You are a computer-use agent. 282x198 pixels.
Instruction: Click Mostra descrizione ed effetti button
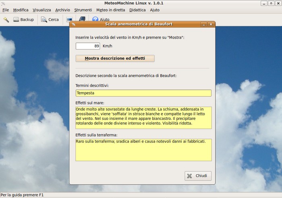click(x=115, y=58)
